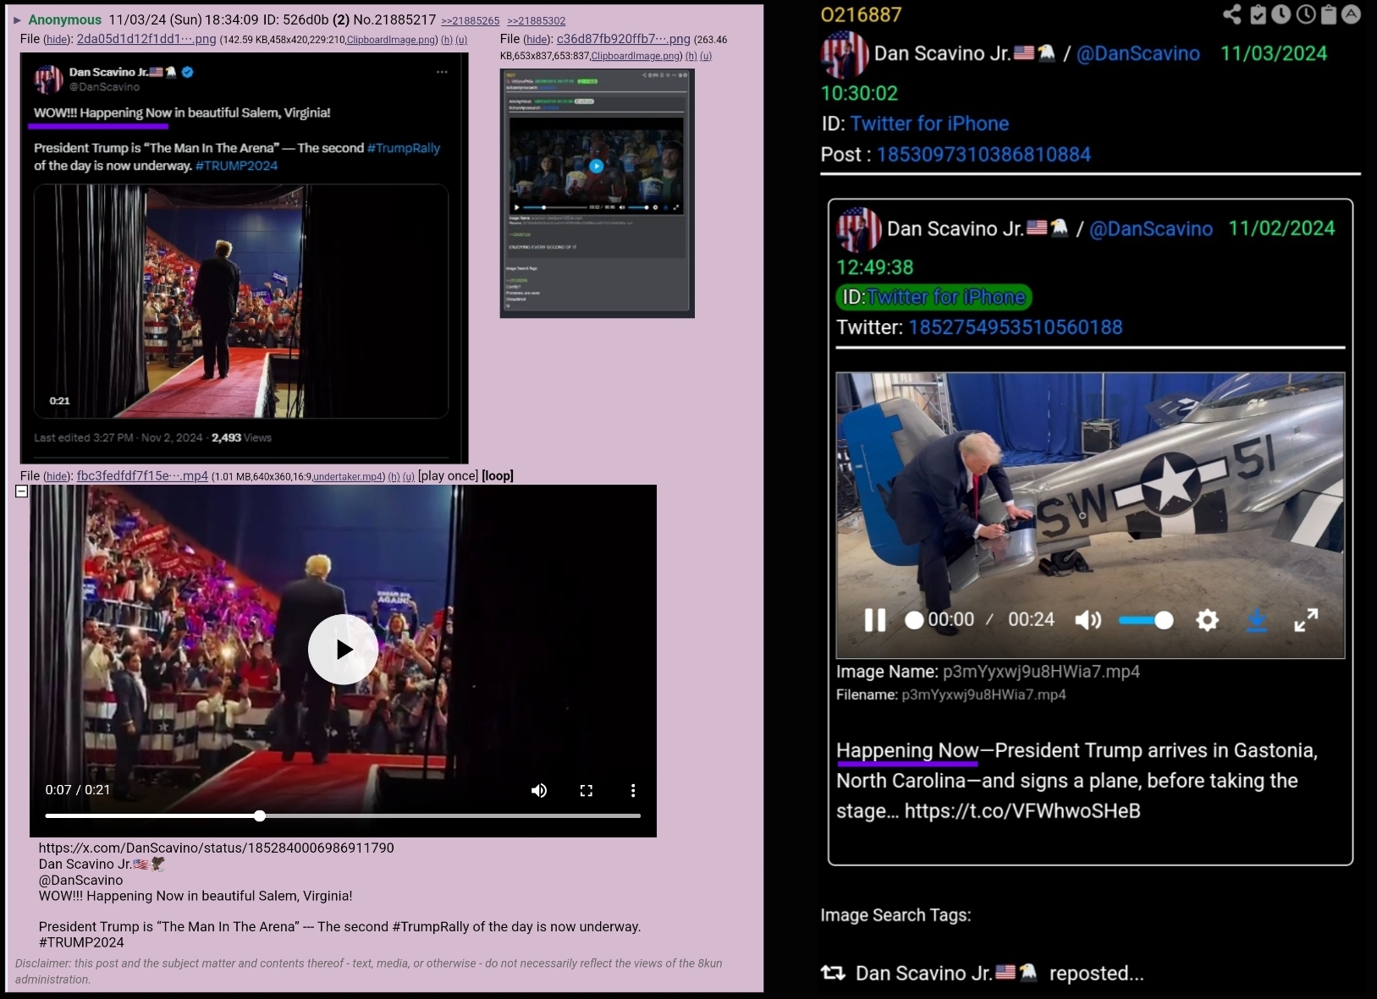This screenshot has height=999, width=1377.
Task: Open post number 1853097310386810884
Action: [983, 155]
